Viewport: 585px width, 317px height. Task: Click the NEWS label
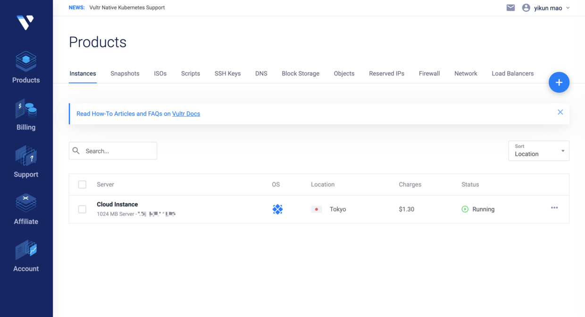pyautogui.click(x=76, y=8)
